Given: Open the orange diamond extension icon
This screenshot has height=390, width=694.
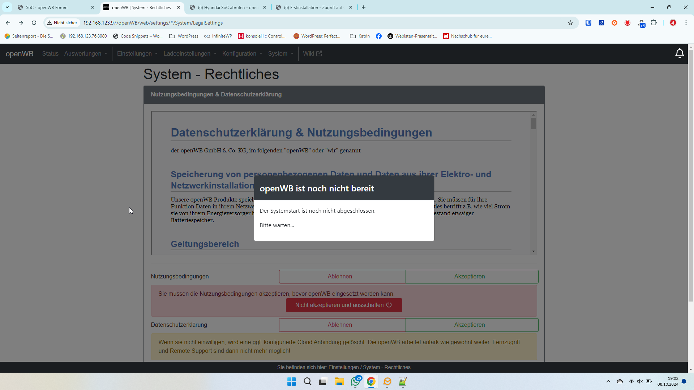Looking at the screenshot, I should (x=614, y=23).
